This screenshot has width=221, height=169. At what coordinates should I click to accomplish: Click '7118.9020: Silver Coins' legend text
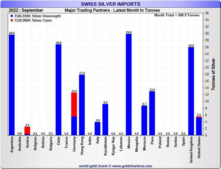coord(33,20)
